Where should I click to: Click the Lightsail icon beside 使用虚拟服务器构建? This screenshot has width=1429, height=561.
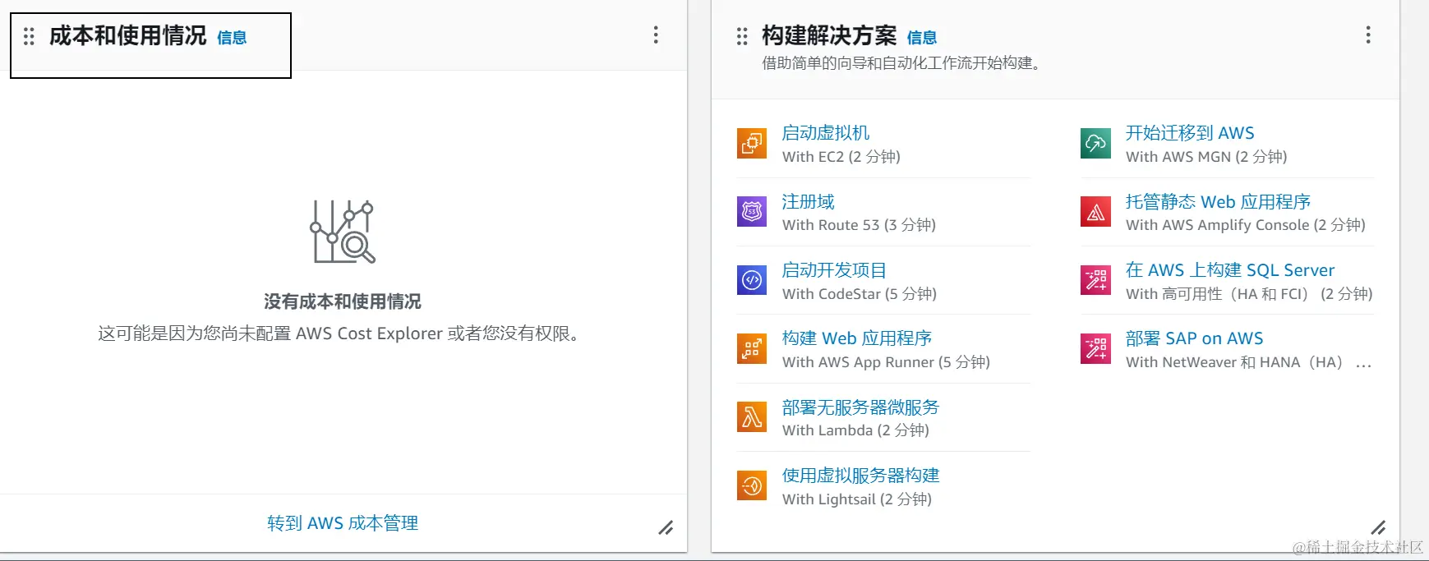tap(752, 486)
